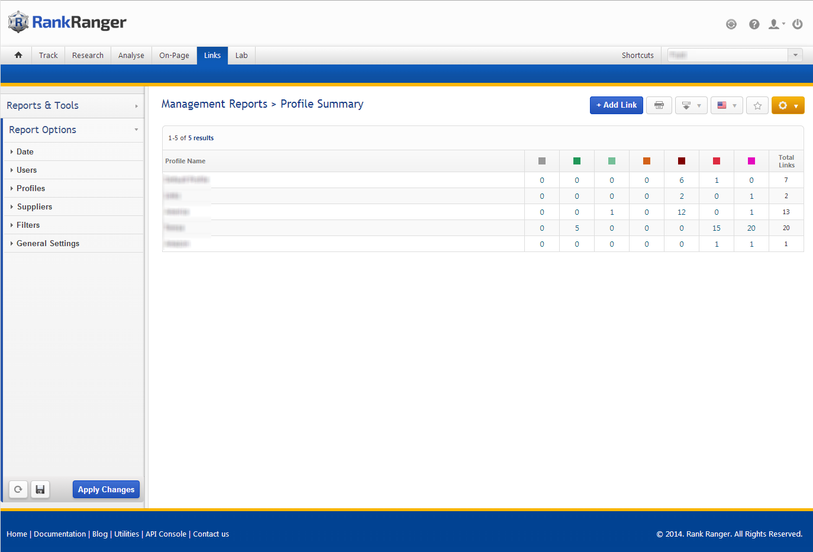813x552 pixels.
Task: Expand the Date report option
Action: click(25, 151)
